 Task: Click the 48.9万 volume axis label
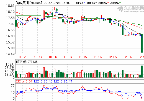pyautogui.click(x=10, y=71)
